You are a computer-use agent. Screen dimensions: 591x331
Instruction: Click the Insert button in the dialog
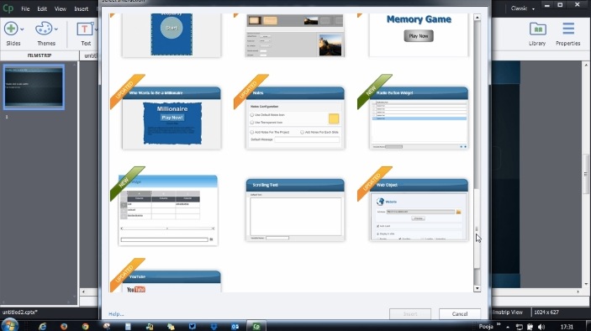coord(410,313)
